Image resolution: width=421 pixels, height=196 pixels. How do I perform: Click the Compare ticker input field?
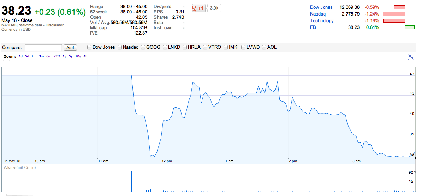click(43, 48)
